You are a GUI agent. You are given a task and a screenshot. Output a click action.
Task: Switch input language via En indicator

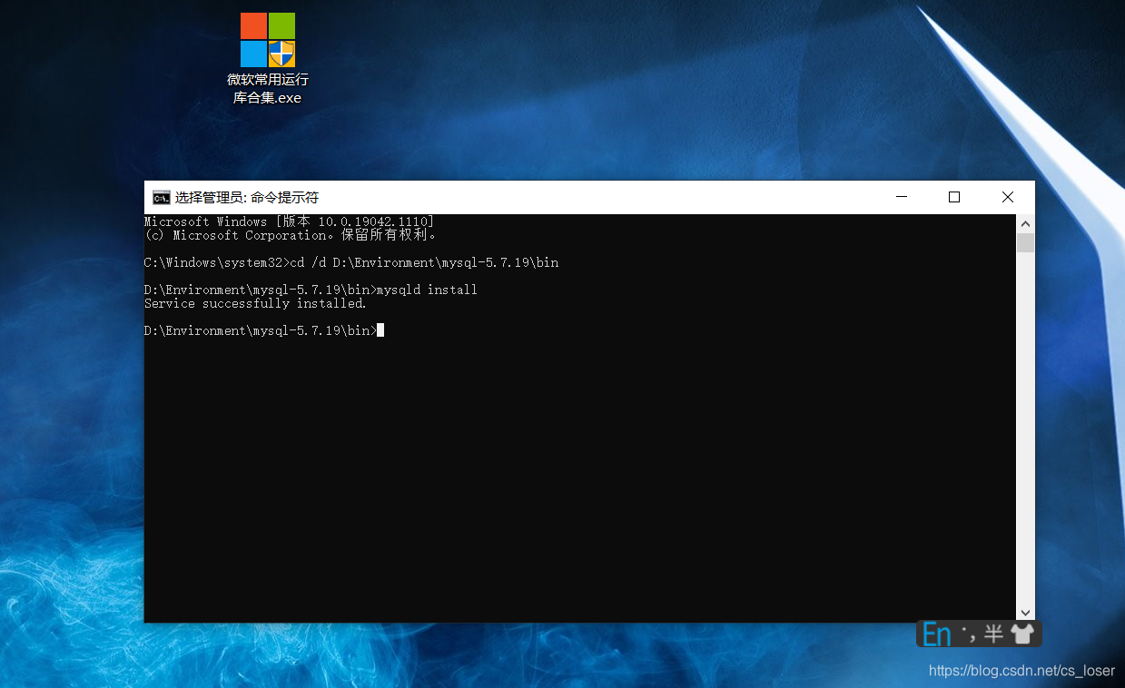point(937,634)
